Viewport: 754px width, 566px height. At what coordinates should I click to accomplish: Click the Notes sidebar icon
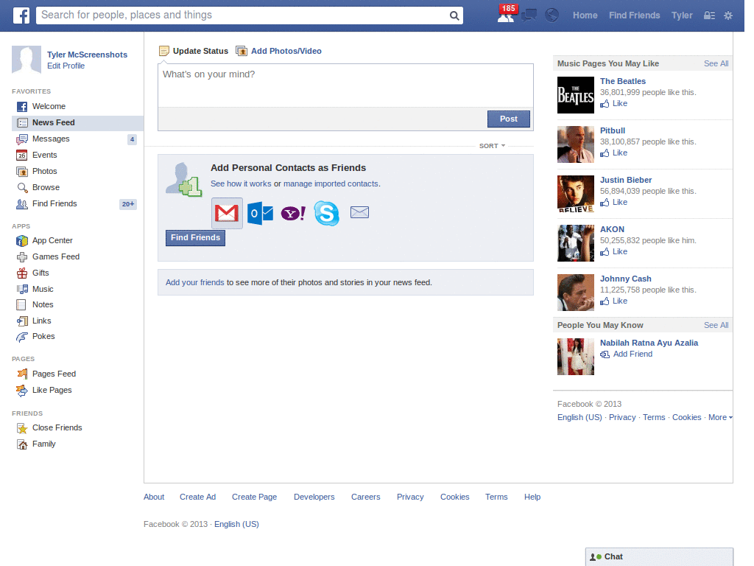tap(21, 304)
